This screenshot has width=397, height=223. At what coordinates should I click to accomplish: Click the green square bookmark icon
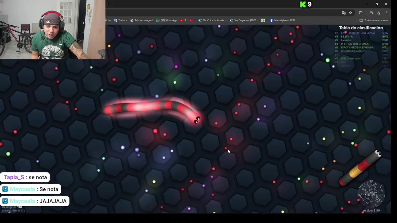(263, 20)
